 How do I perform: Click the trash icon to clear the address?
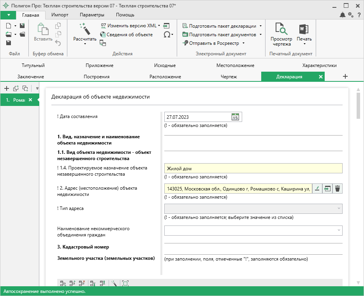(x=338, y=189)
